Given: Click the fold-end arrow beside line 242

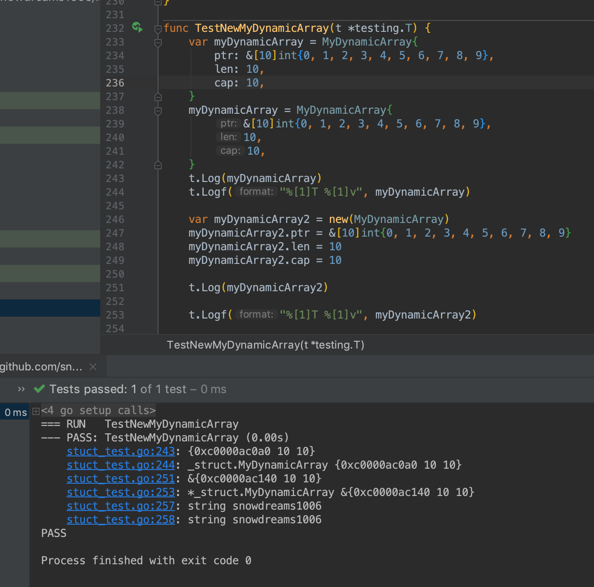Looking at the screenshot, I should (158, 165).
